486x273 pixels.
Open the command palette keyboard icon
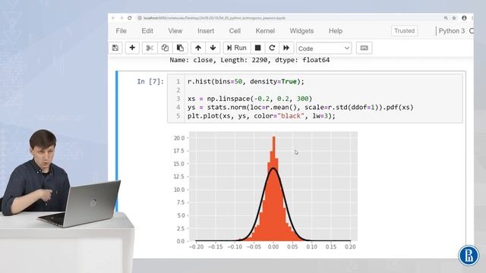(x=364, y=48)
